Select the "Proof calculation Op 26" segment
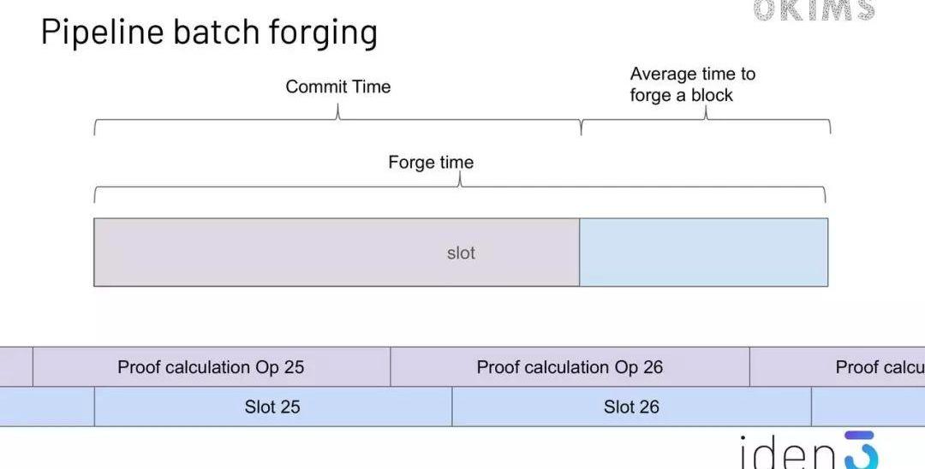 (570, 367)
